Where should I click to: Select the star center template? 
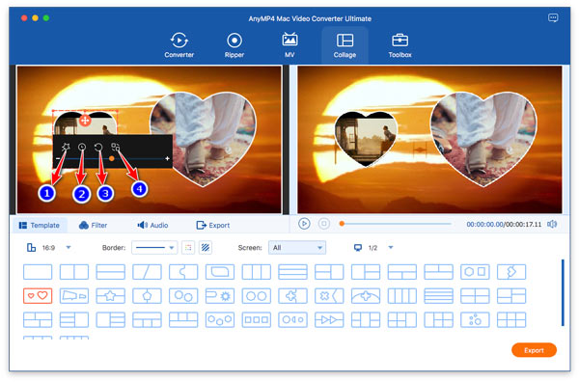(110, 296)
